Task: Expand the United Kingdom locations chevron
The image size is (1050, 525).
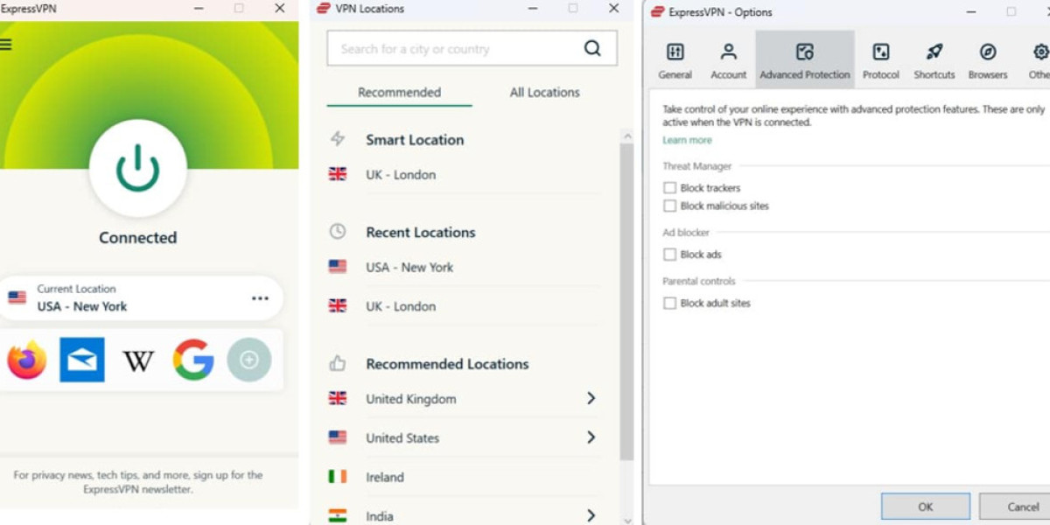Action: [x=591, y=398]
